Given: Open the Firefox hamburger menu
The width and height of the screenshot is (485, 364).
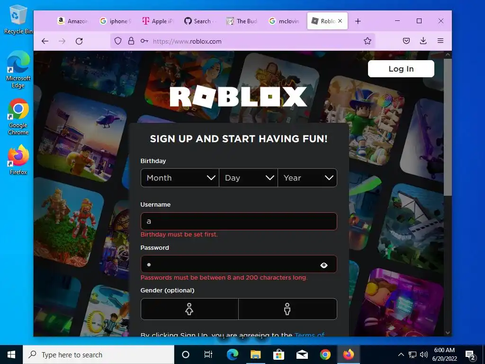Looking at the screenshot, I should 440,41.
